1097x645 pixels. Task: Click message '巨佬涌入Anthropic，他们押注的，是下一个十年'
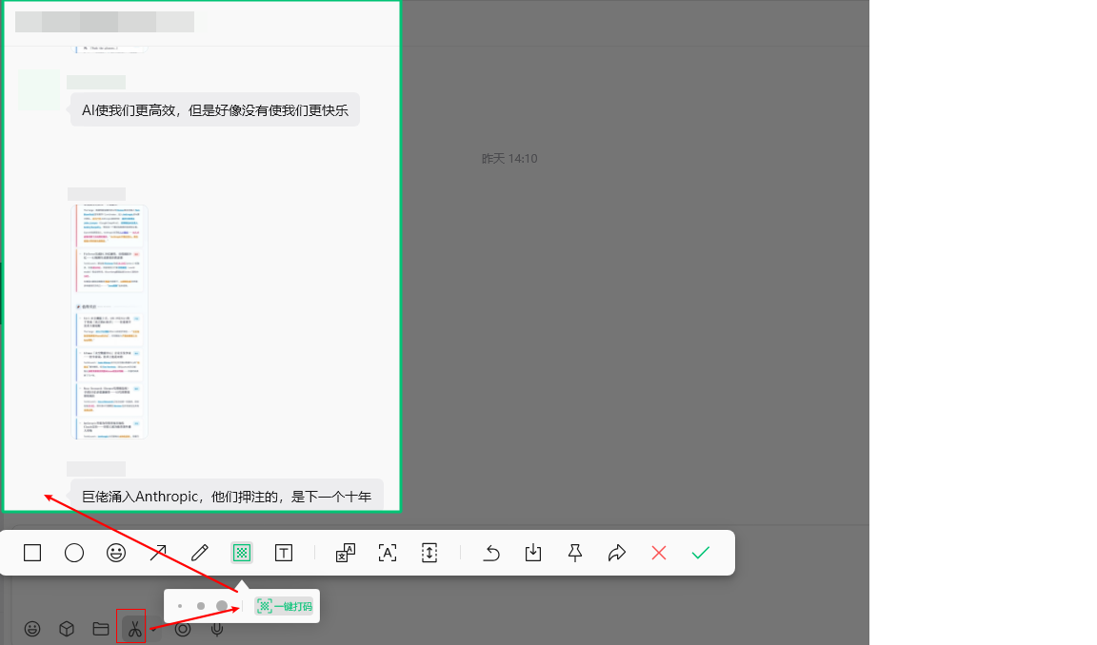click(x=227, y=497)
